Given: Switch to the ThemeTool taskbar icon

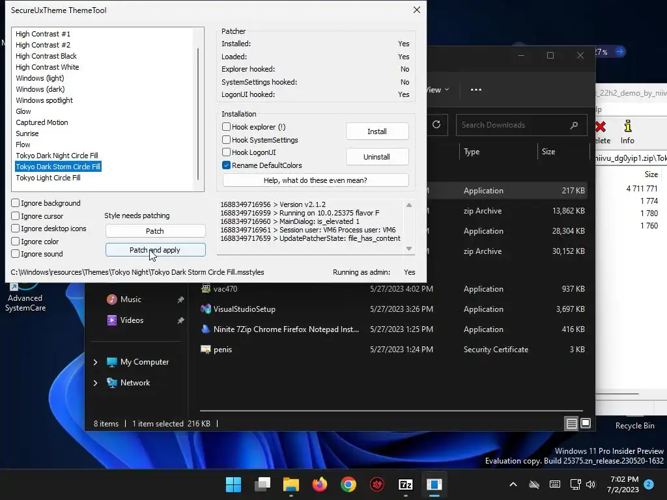Looking at the screenshot, I should (x=434, y=484).
